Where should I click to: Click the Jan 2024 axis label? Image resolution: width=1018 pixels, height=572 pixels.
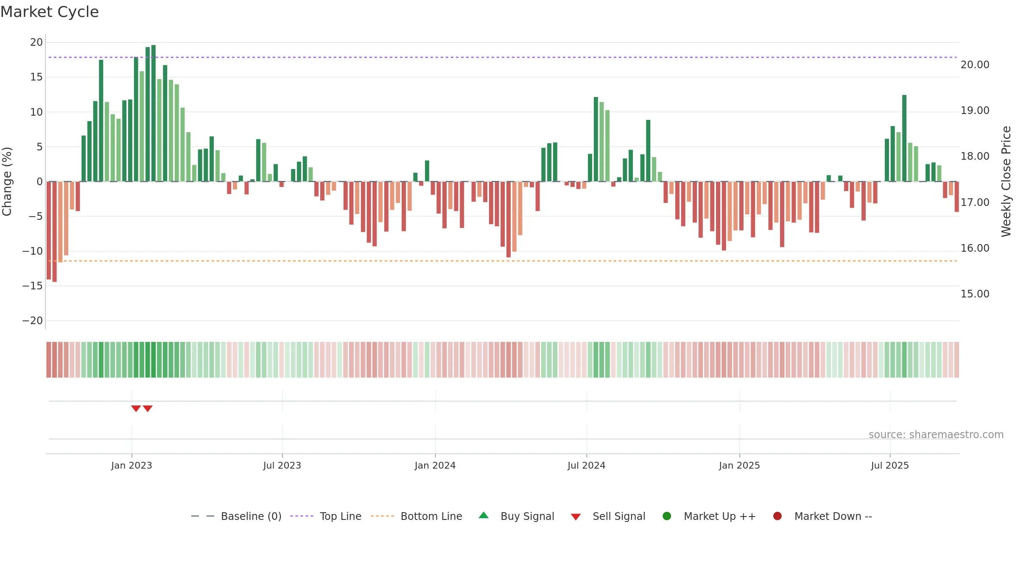[435, 466]
